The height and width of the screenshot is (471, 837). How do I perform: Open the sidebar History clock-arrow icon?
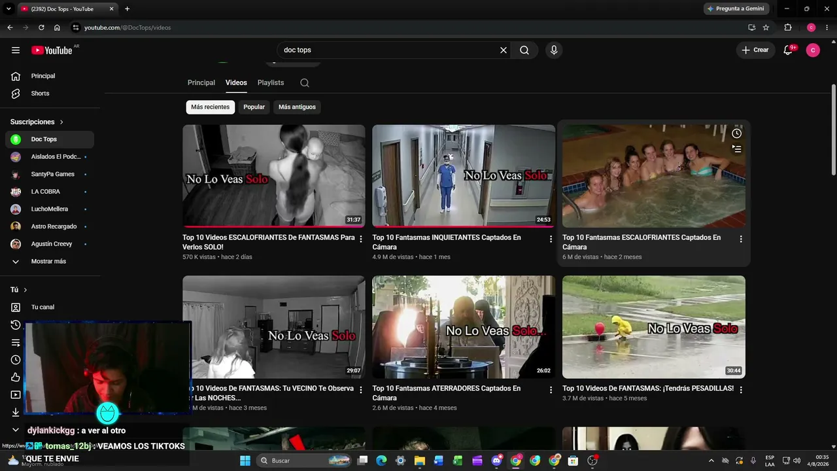pyautogui.click(x=16, y=325)
